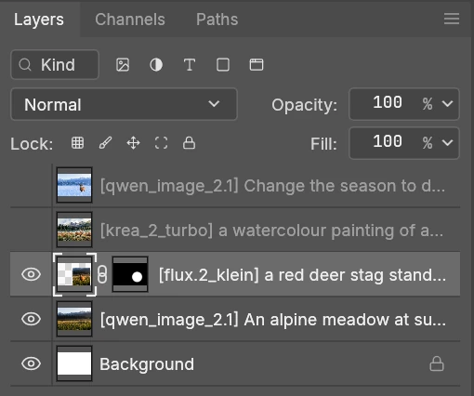Select layer named [qwen_image_2.1] An alpine meadow
This screenshot has width=474, height=396.
[x=273, y=320]
